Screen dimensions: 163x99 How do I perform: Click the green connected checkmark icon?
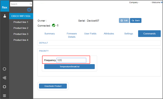coord(54,25)
